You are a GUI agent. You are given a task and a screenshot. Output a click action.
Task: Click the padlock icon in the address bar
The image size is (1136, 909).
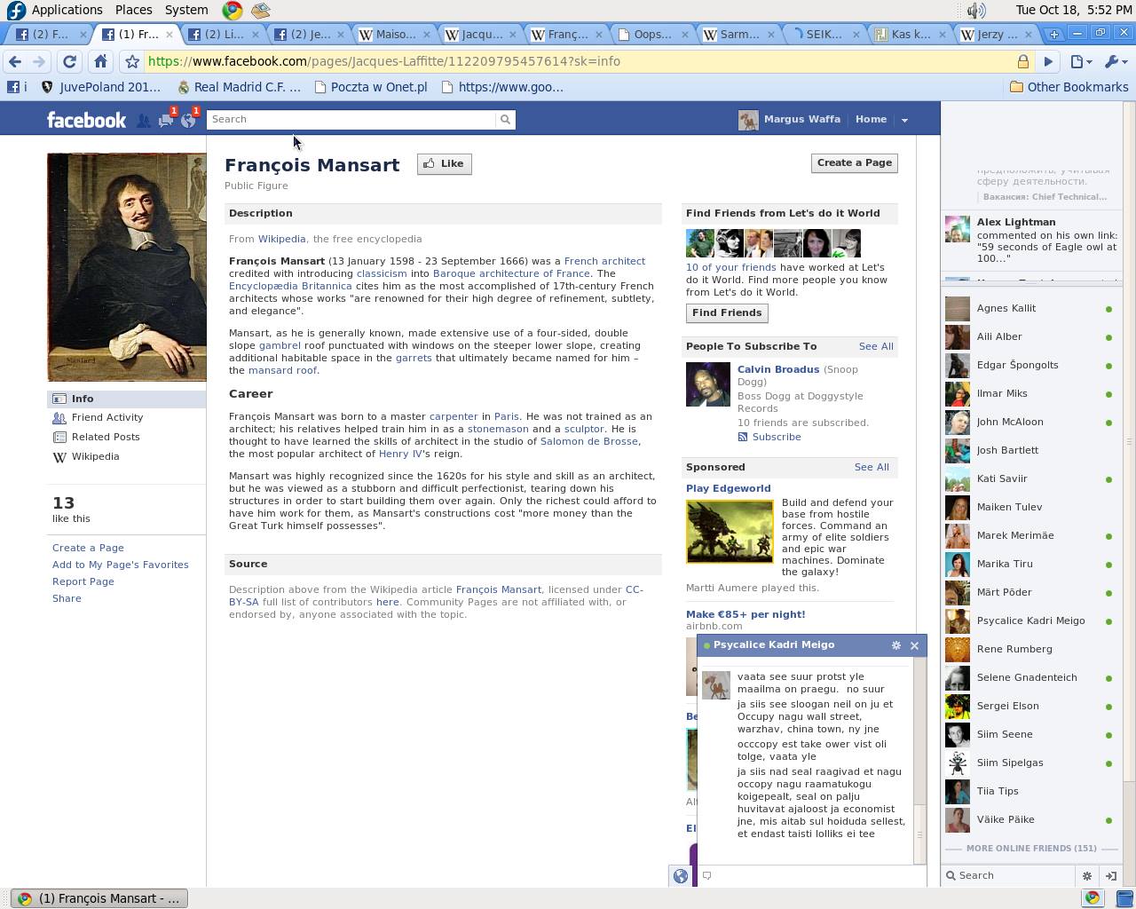pyautogui.click(x=1022, y=61)
